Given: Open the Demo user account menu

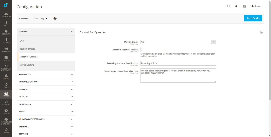Looking at the screenshot, I should pos(257,6).
